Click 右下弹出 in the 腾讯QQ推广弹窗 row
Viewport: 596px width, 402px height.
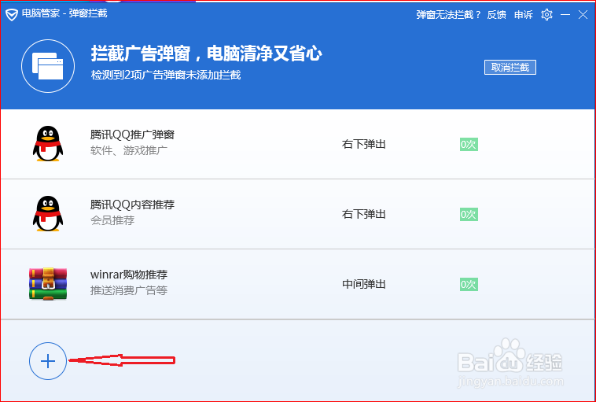click(x=364, y=144)
